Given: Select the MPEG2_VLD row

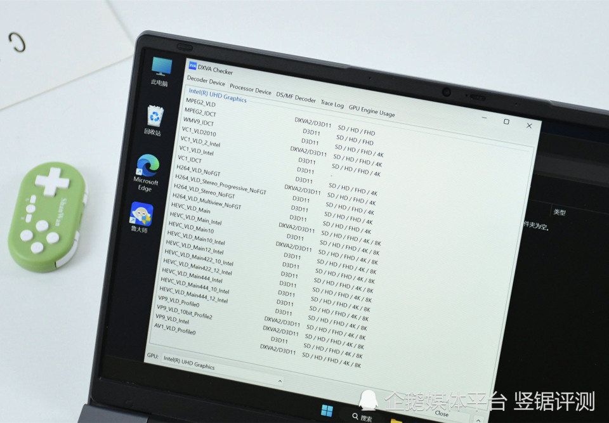Looking at the screenshot, I should click(200, 103).
